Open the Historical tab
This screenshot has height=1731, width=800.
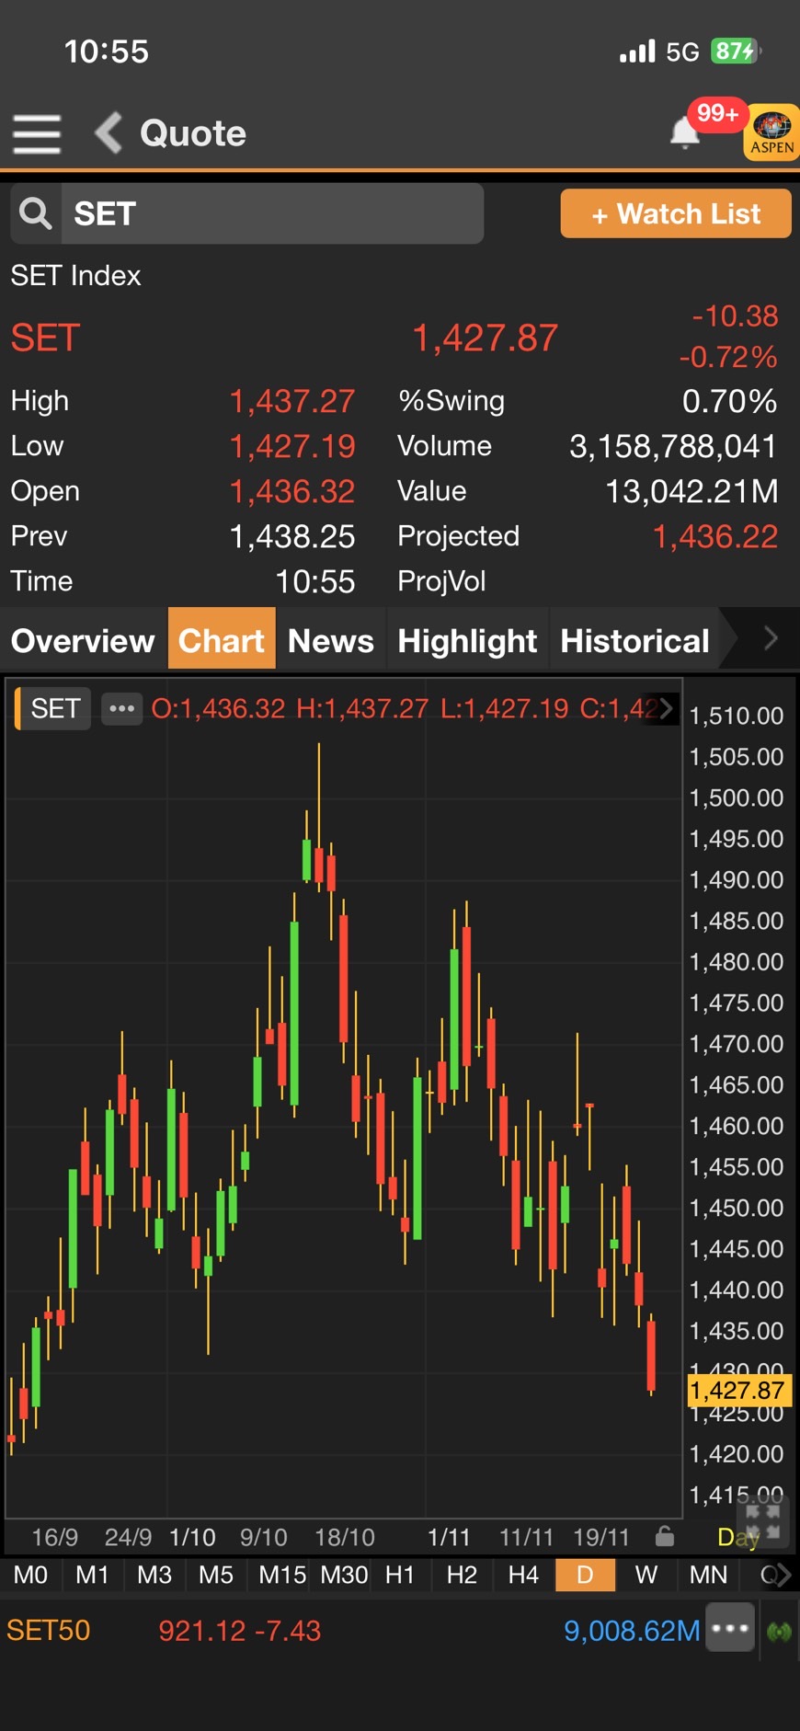coord(634,640)
